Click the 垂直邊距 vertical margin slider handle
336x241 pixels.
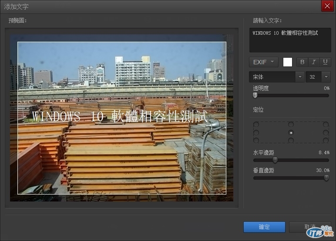(x=326, y=178)
